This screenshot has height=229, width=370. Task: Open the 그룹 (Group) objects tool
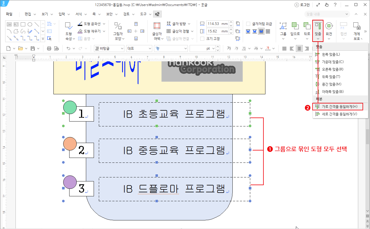[283, 30]
